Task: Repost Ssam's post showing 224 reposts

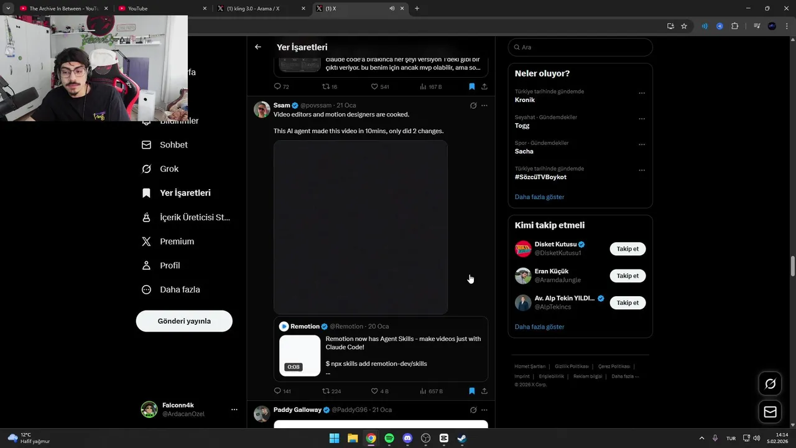Action: (331, 391)
